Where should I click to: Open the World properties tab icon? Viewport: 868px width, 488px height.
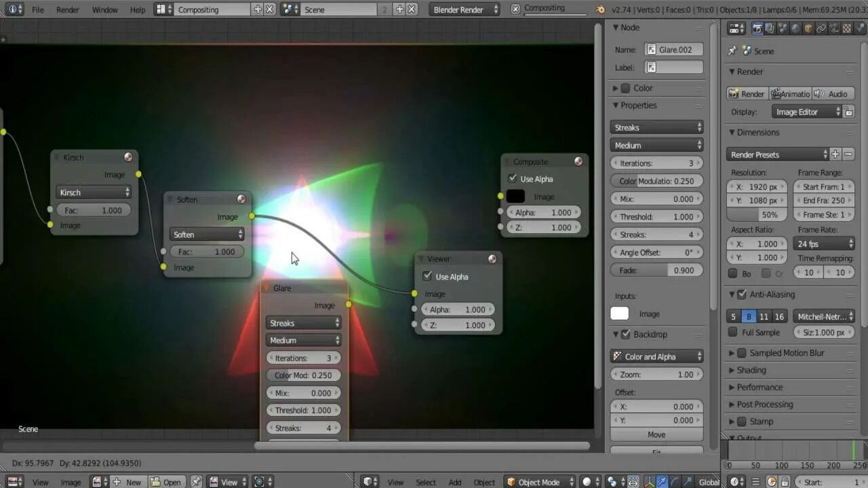pos(795,28)
